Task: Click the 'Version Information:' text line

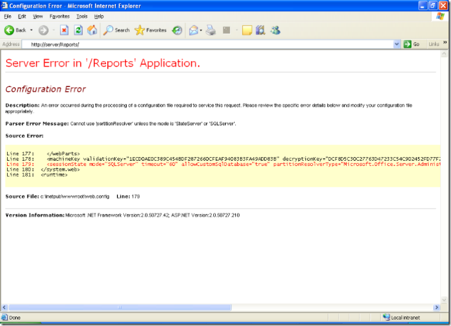Action: (122, 215)
